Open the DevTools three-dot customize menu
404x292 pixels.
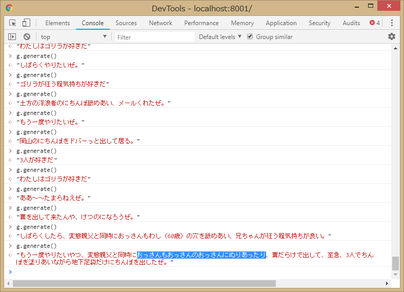click(x=392, y=23)
